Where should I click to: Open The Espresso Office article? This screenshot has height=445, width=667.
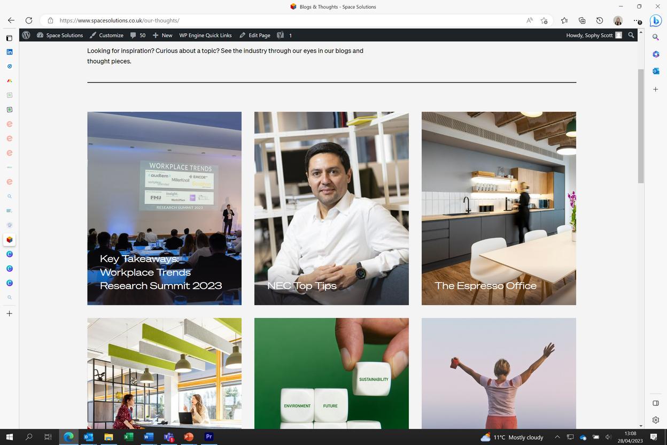[499, 208]
